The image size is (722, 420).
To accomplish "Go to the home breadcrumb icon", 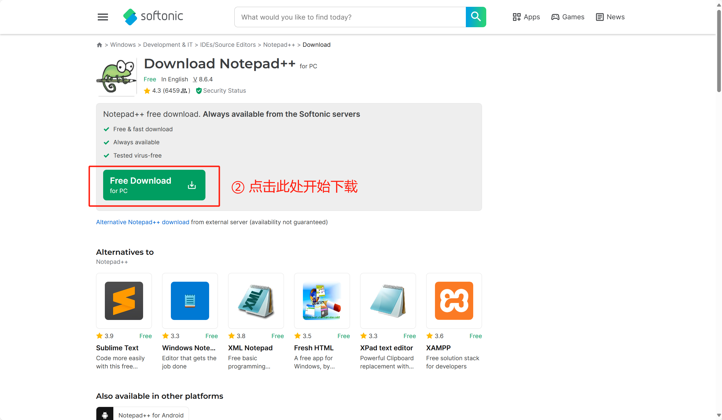I will coord(99,45).
